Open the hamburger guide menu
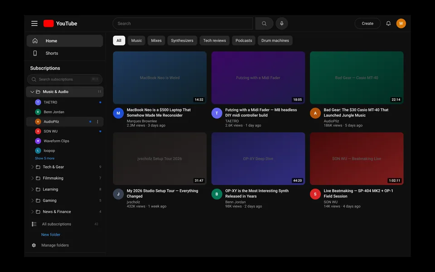Screen dimensions: 435x272 pos(34,24)
